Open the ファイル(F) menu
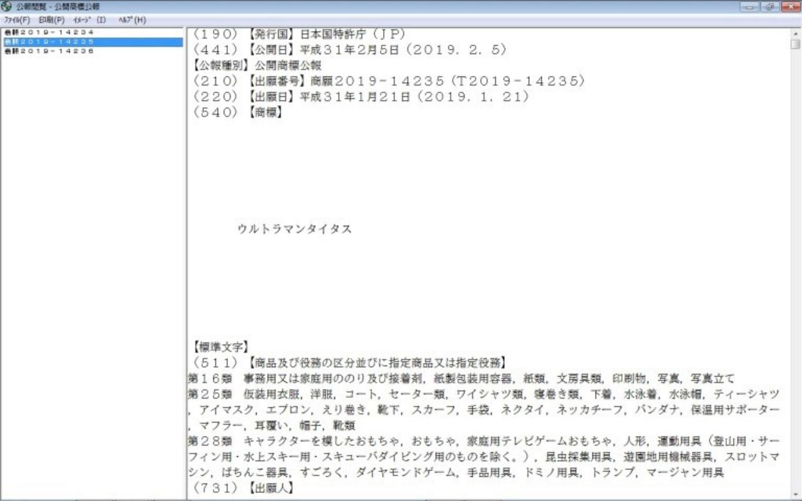Image resolution: width=802 pixels, height=501 pixels. coord(17,20)
